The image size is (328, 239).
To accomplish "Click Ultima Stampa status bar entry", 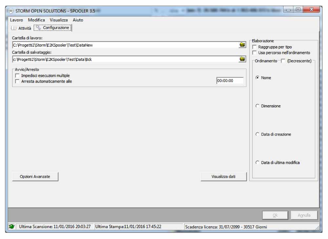I will point(138,227).
